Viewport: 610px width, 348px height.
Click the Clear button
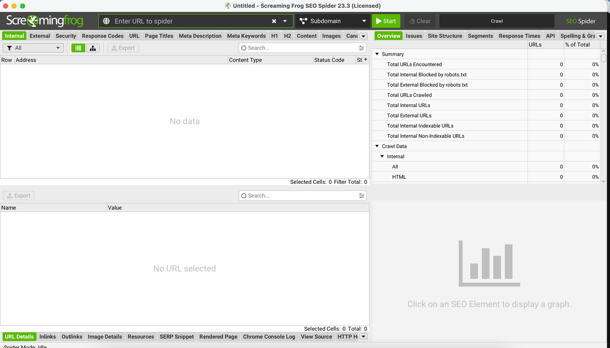coord(420,21)
